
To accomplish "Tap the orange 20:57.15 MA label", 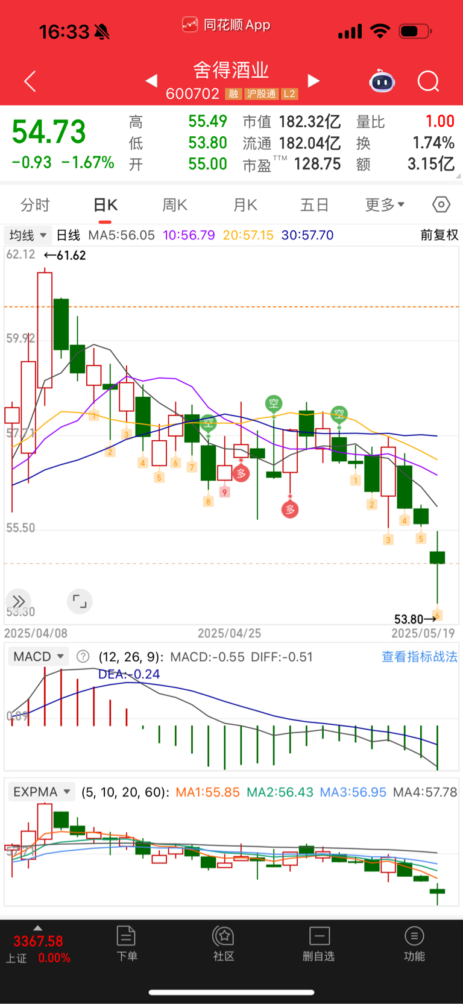I will coord(248,235).
